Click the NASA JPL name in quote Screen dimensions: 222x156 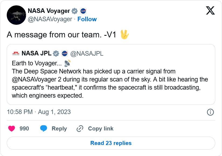tap(36, 53)
